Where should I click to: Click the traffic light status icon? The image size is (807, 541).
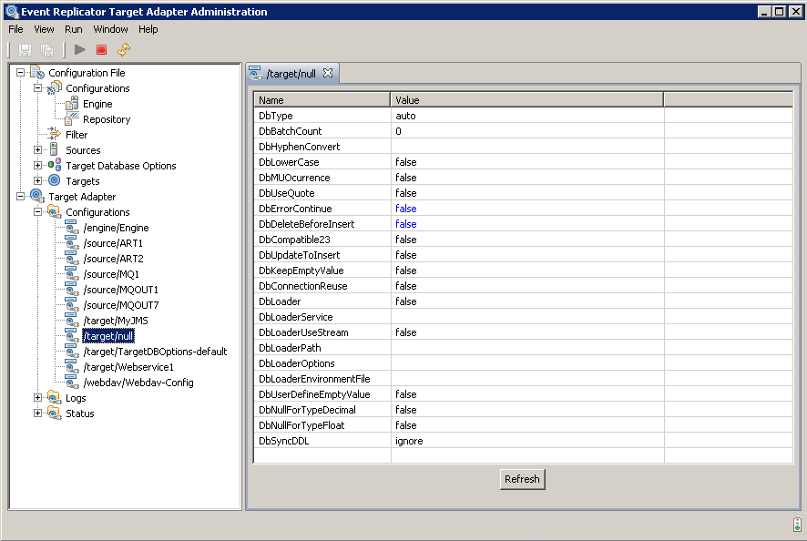pyautogui.click(x=797, y=525)
